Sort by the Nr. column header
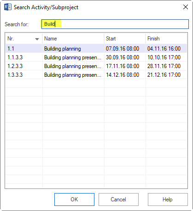The image size is (193, 211). pyautogui.click(x=24, y=39)
